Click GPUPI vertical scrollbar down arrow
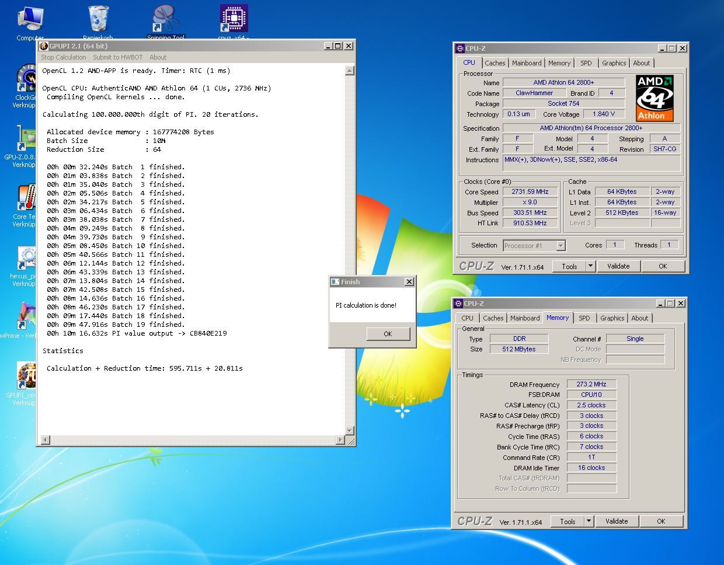Screen dimensions: 724x565 coord(349,431)
